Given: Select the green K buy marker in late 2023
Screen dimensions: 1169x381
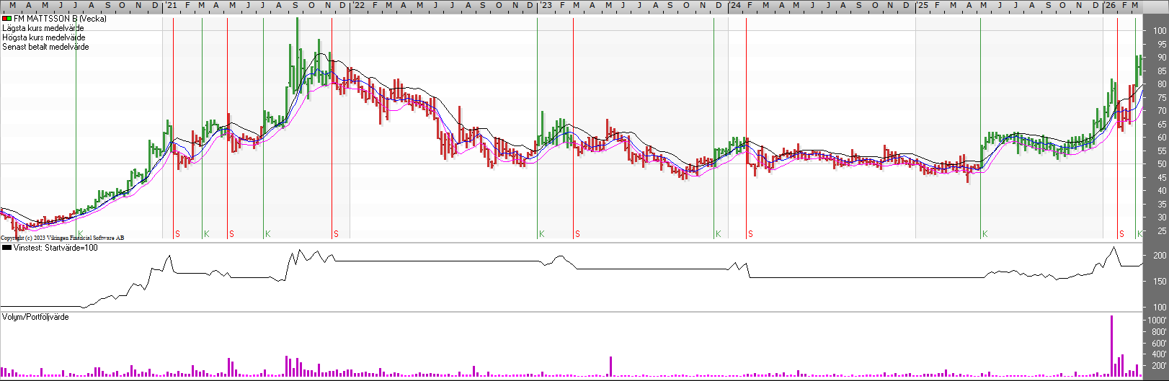Looking at the screenshot, I should click(718, 234).
